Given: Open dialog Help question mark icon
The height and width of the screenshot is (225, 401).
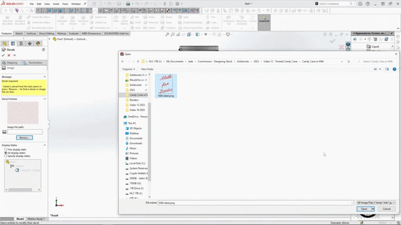Looking at the screenshot, I should tap(395, 69).
